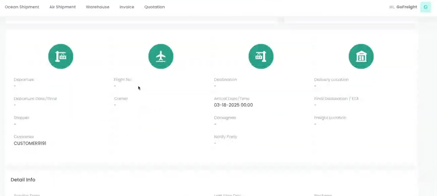
Task: Click the Freight Location label
Action: coord(330,118)
